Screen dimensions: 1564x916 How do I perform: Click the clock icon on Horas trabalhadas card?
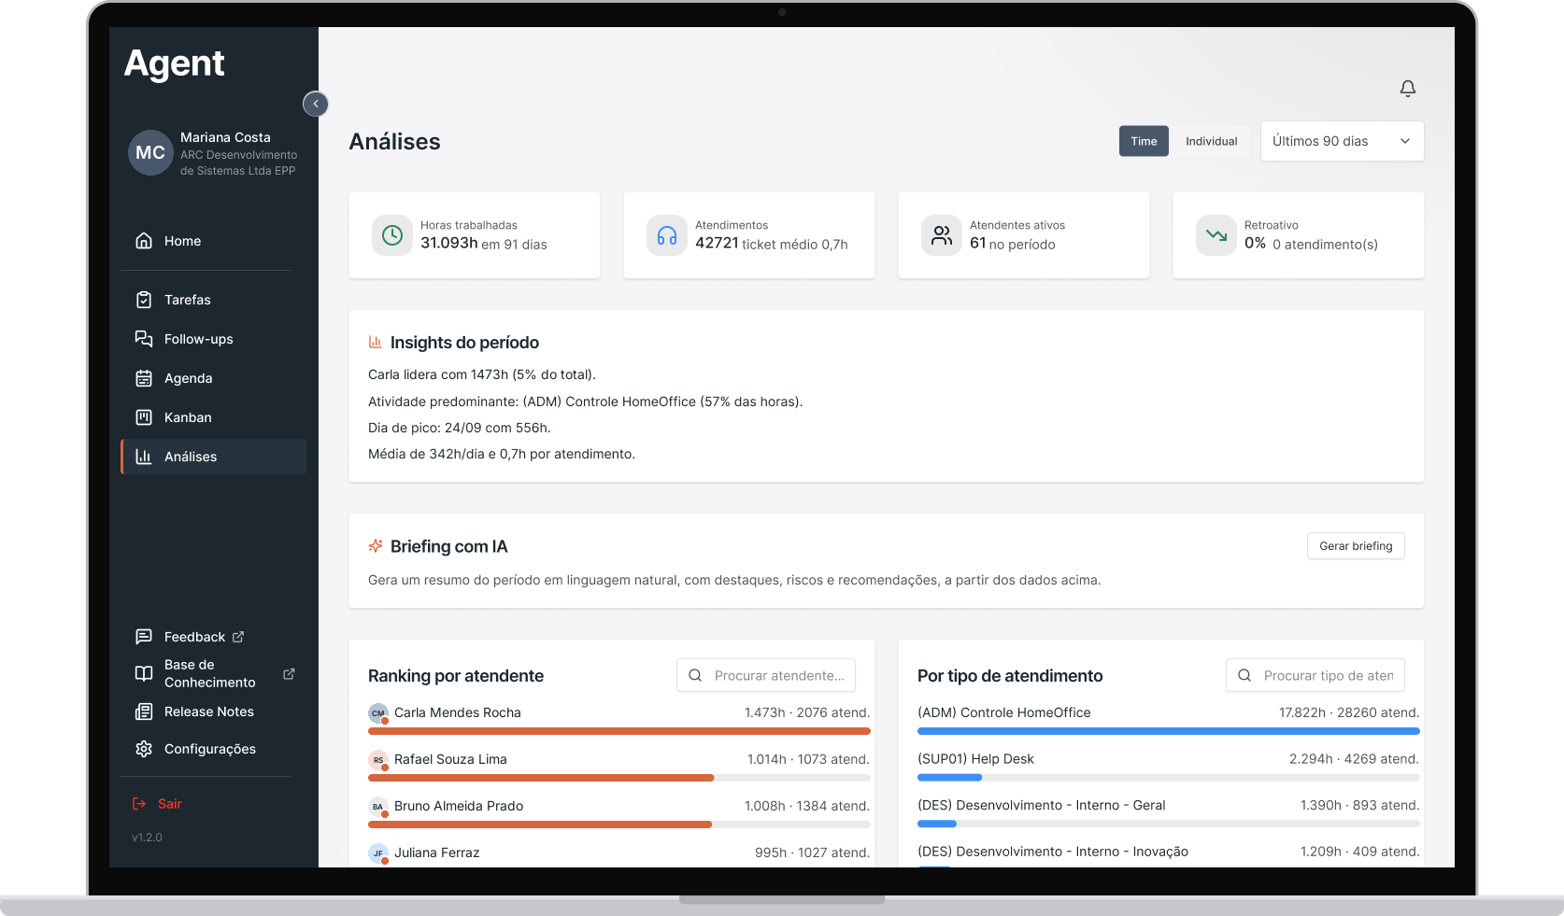pyautogui.click(x=392, y=235)
